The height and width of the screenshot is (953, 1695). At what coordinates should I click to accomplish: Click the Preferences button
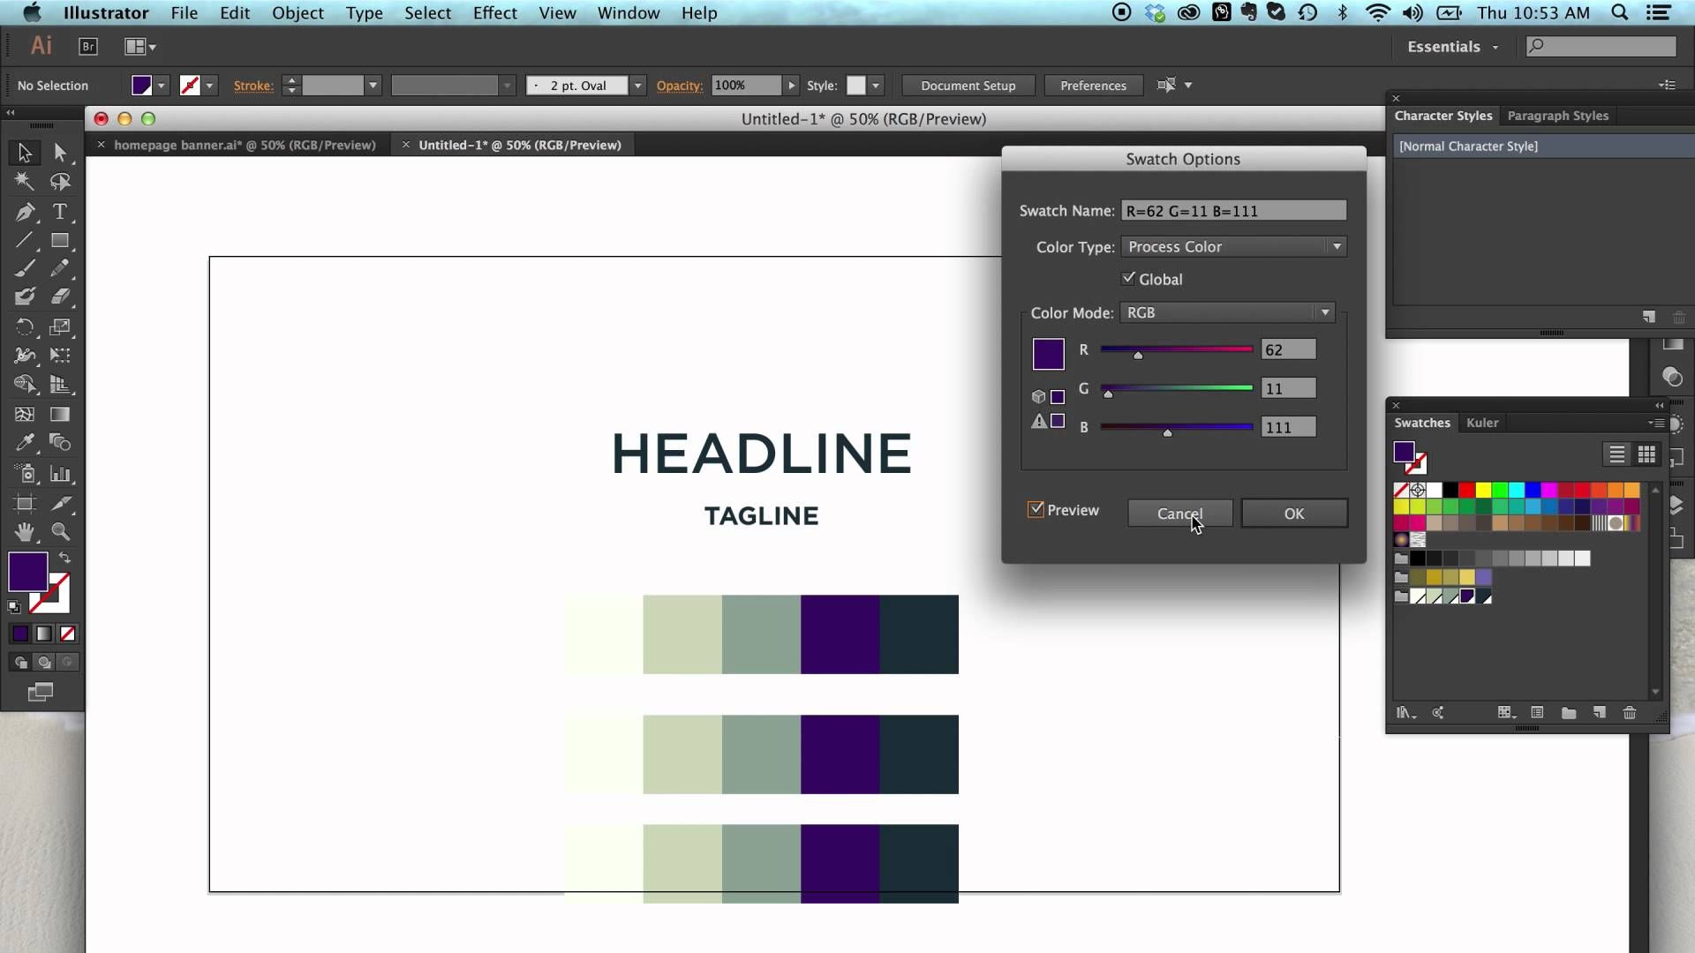click(1093, 86)
